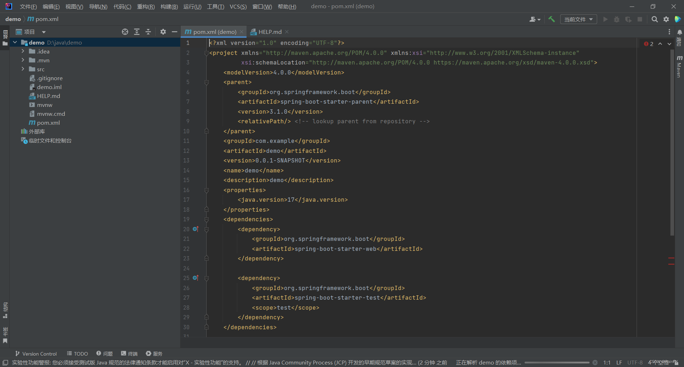Open the Build menu

(169, 6)
